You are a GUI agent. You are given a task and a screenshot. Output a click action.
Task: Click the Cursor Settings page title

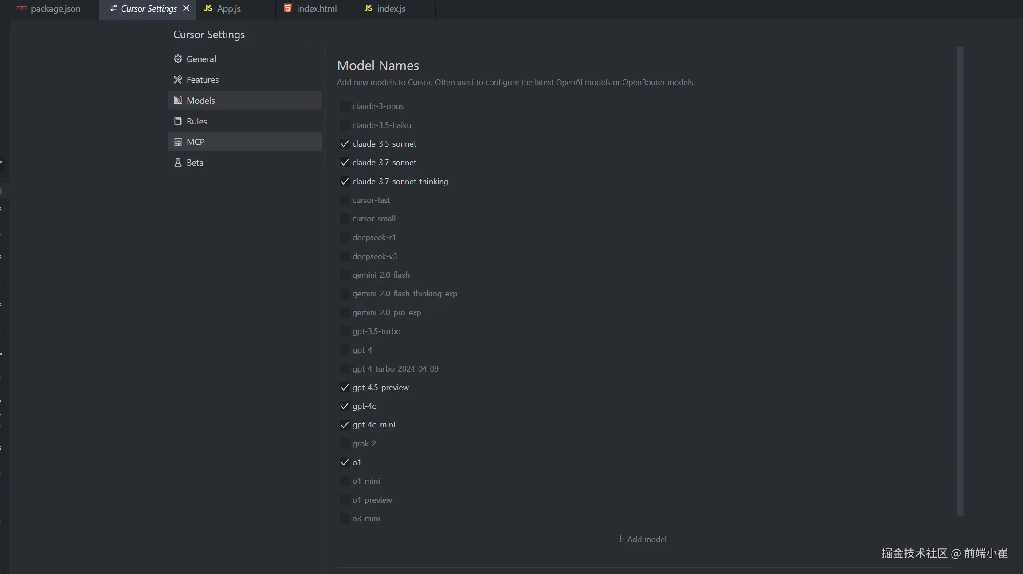point(209,35)
